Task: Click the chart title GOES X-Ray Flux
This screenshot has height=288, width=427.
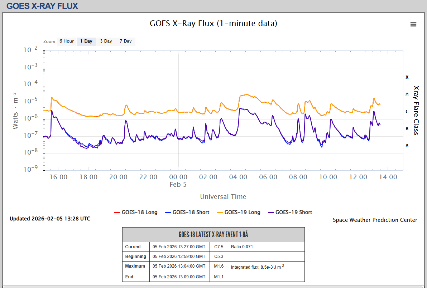Action: 213,24
